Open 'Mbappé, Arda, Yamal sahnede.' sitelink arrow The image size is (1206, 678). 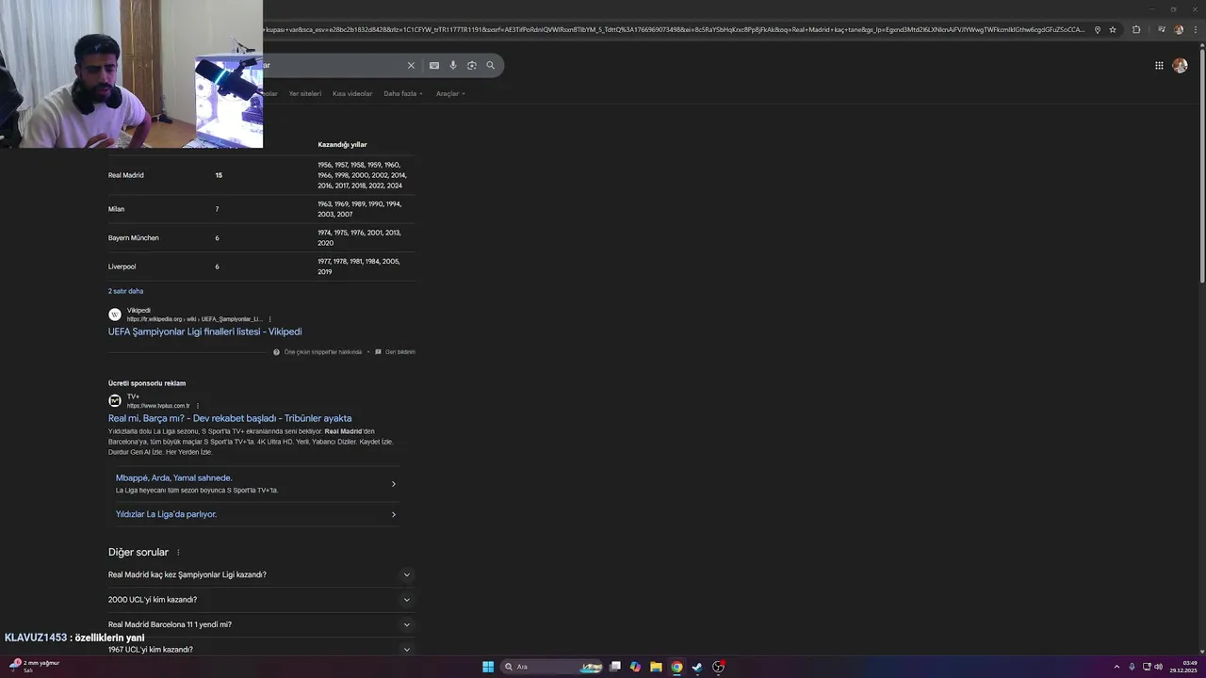pos(393,484)
